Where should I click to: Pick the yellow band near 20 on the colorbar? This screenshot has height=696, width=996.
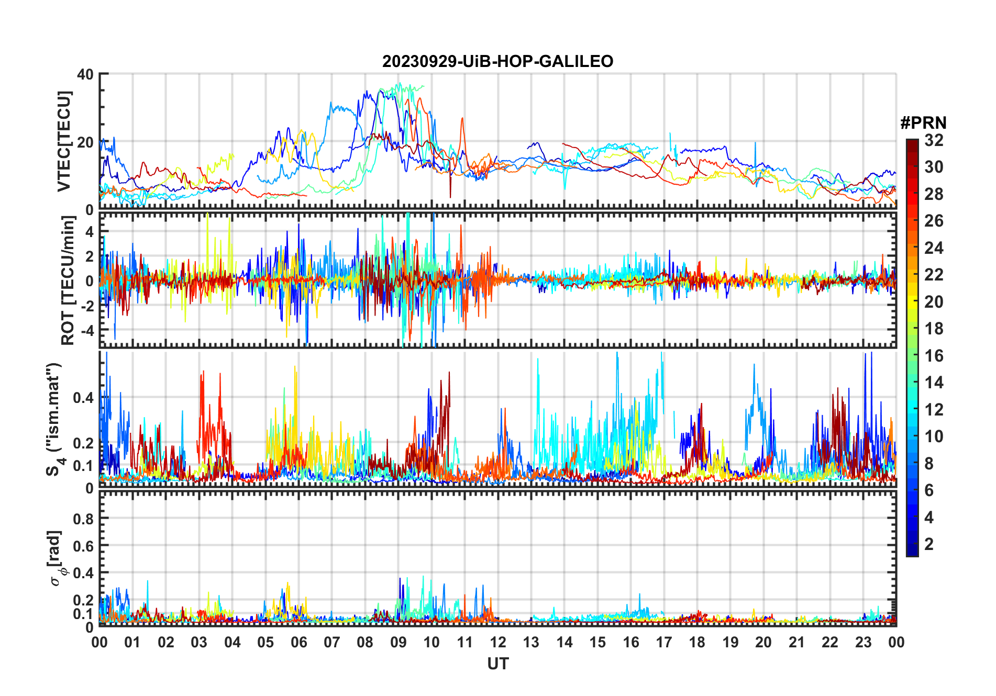coord(912,301)
